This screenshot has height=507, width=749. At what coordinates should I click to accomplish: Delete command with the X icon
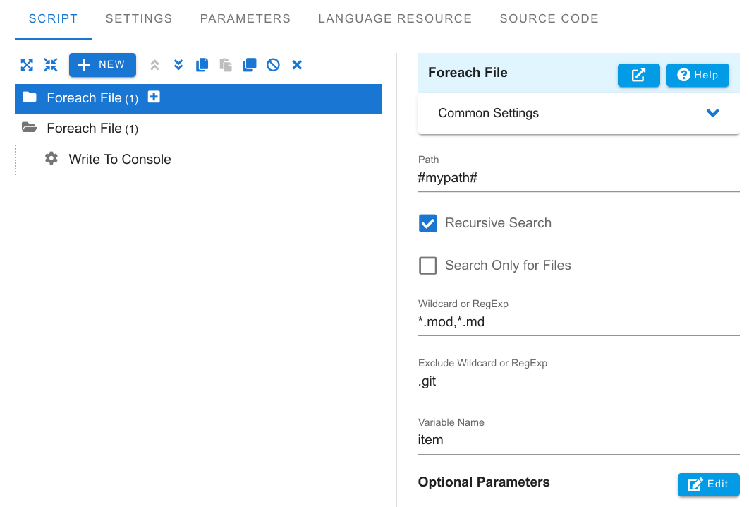tap(297, 64)
